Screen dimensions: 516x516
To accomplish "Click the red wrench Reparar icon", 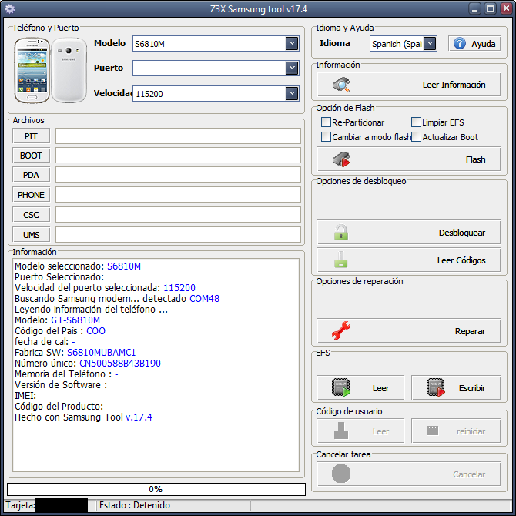I will point(340,331).
